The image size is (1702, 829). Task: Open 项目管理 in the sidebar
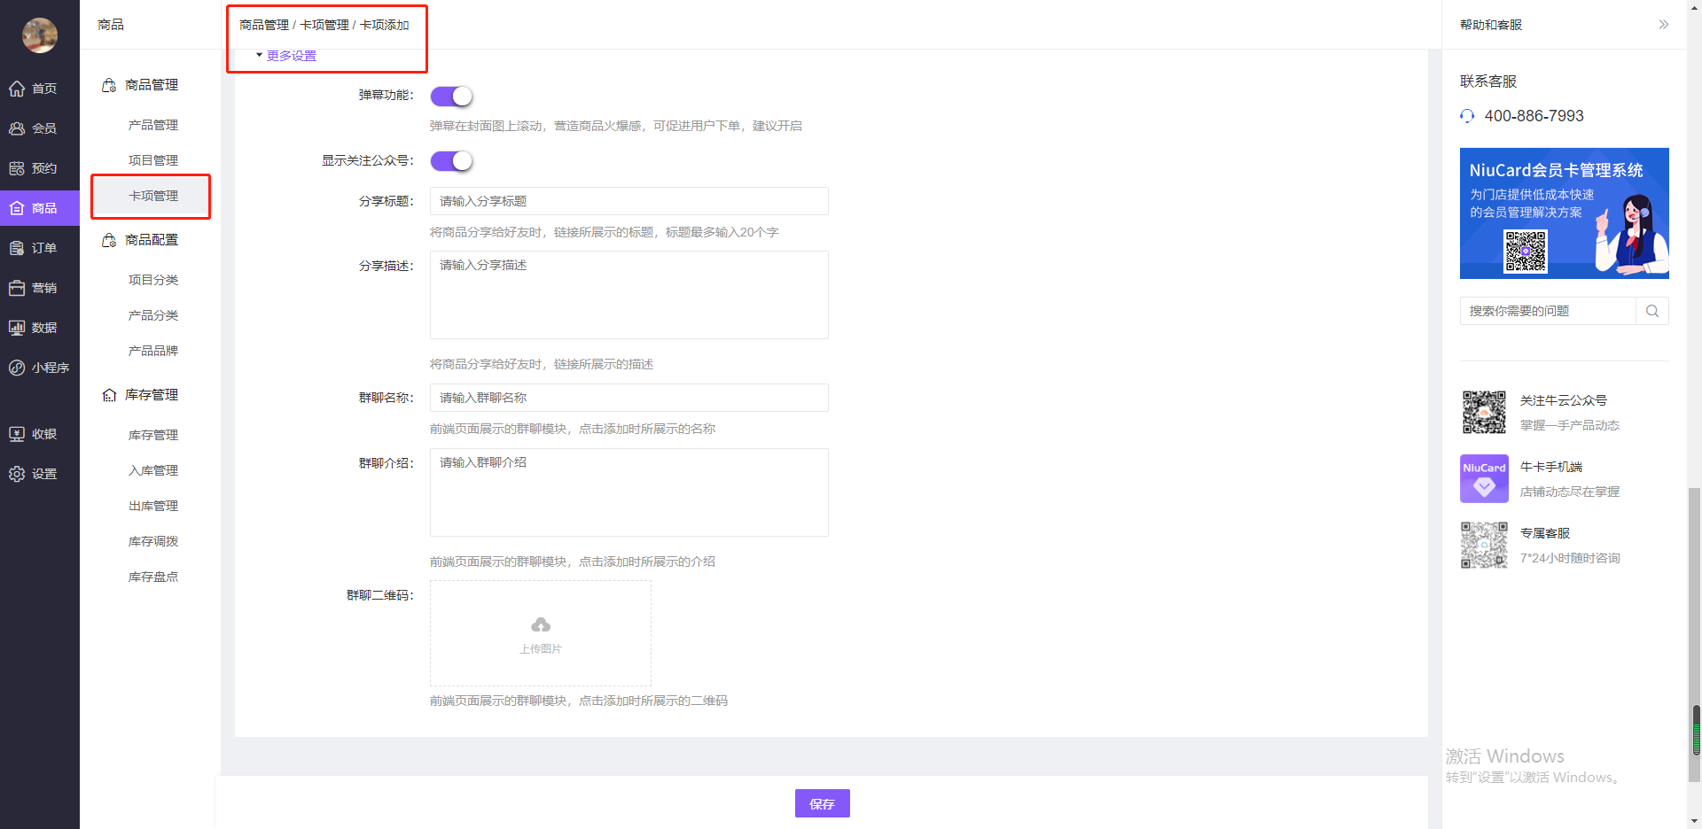[153, 160]
